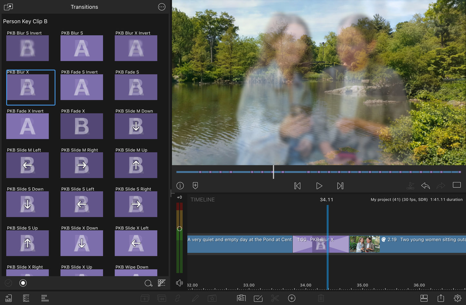The image size is (466, 305).
Task: Click the project title and duration text
Action: (416, 200)
